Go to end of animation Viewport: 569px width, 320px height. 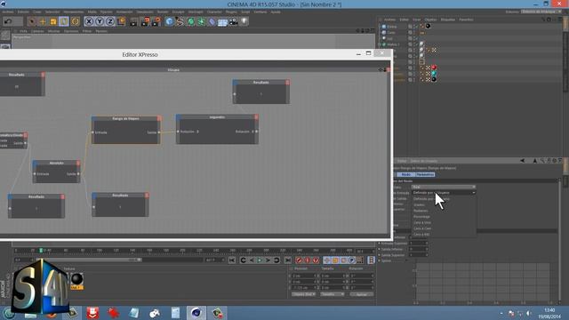[x=288, y=260]
